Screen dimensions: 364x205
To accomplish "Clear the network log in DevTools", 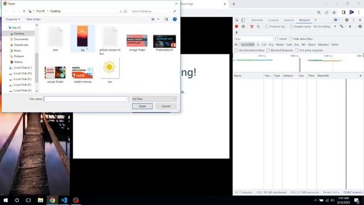I will (x=243, y=27).
